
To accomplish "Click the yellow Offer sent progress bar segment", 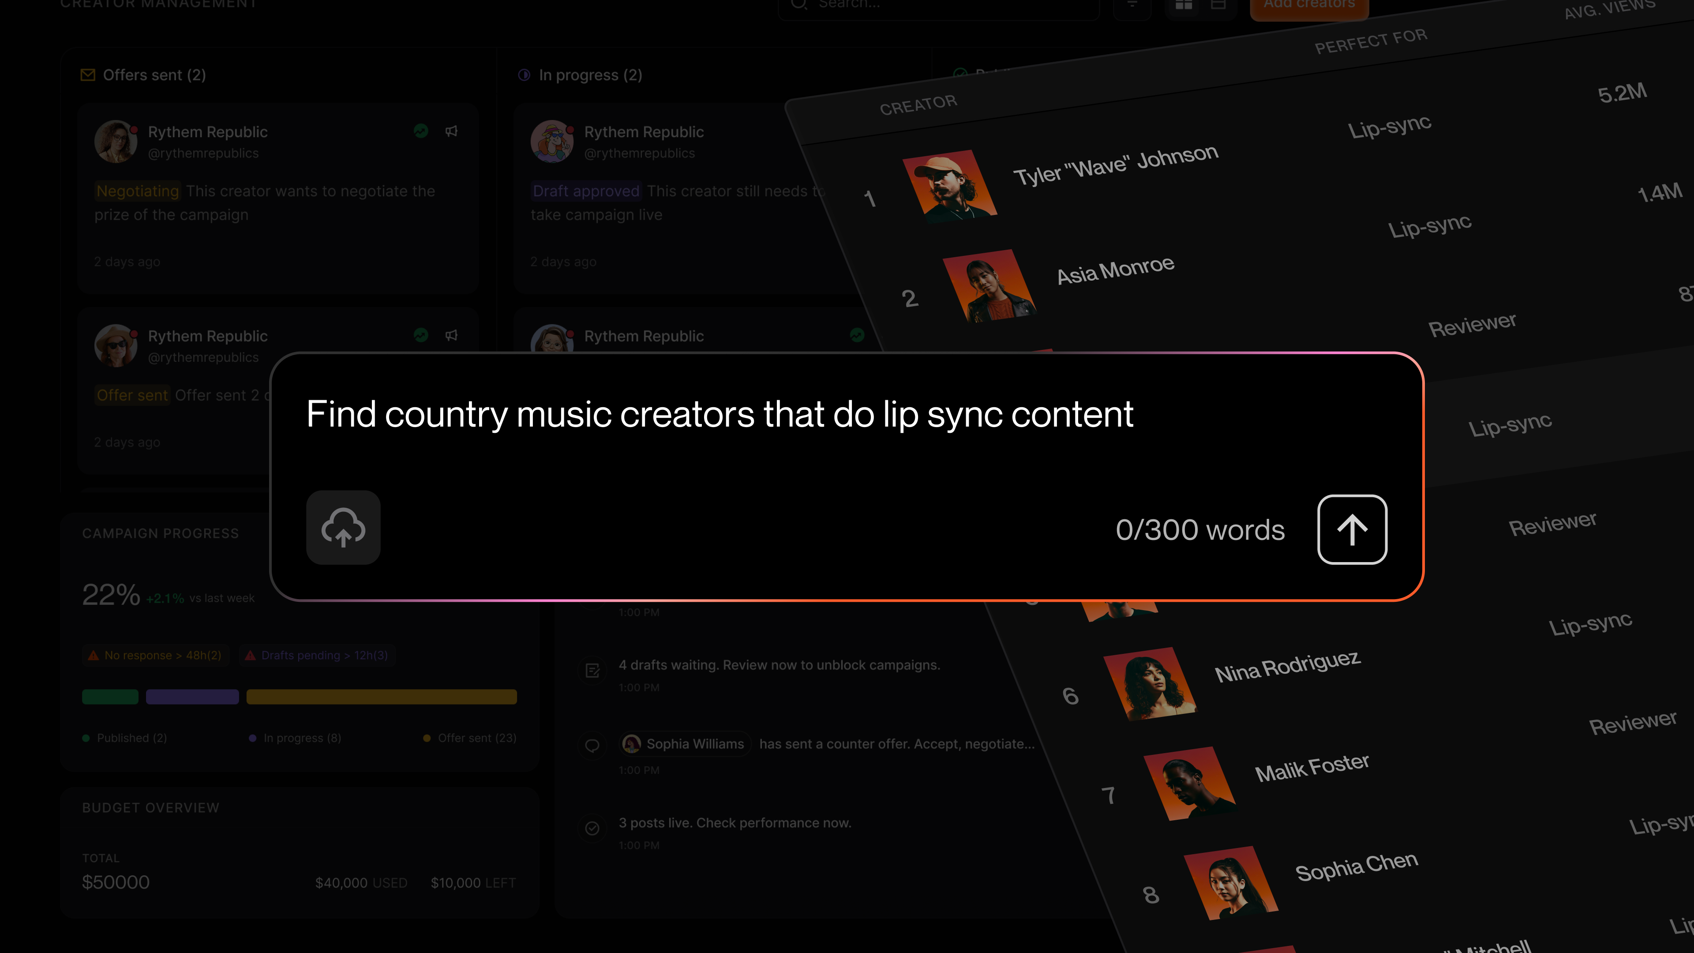I will [382, 697].
